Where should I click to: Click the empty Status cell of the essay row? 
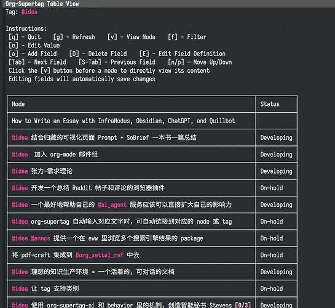(x=277, y=121)
